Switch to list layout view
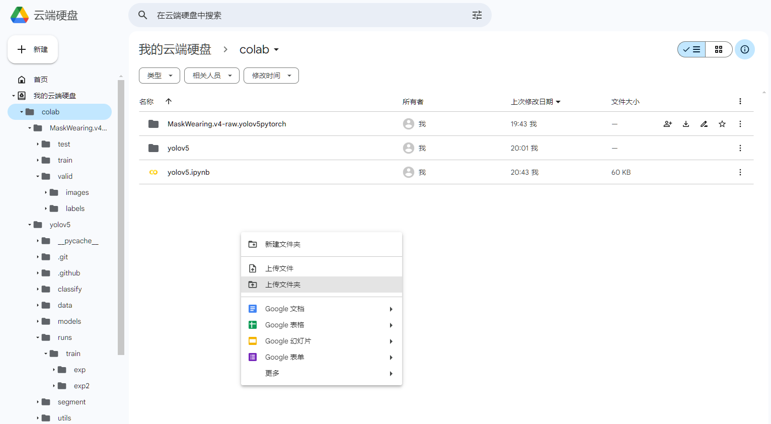This screenshot has width=771, height=424. point(691,49)
